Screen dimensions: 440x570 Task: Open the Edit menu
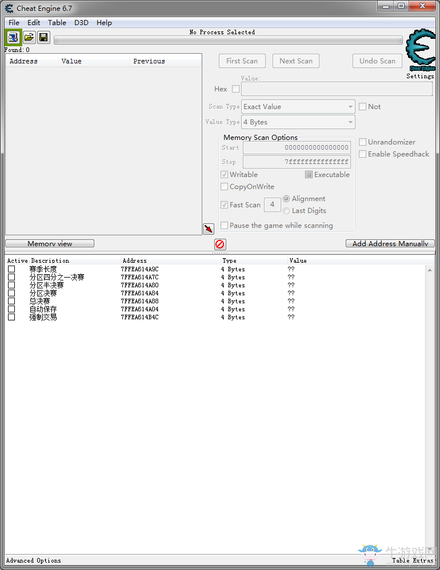coord(34,22)
